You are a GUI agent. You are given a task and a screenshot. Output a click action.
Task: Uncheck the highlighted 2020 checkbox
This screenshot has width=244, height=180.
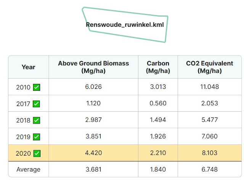[x=37, y=153]
